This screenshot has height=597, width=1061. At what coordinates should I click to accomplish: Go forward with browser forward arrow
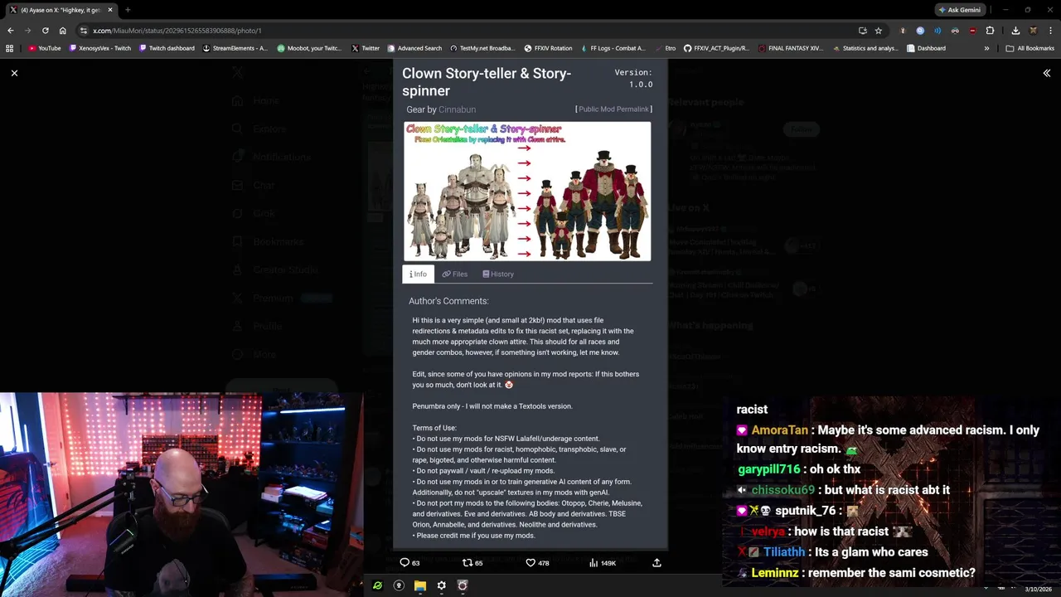click(27, 31)
